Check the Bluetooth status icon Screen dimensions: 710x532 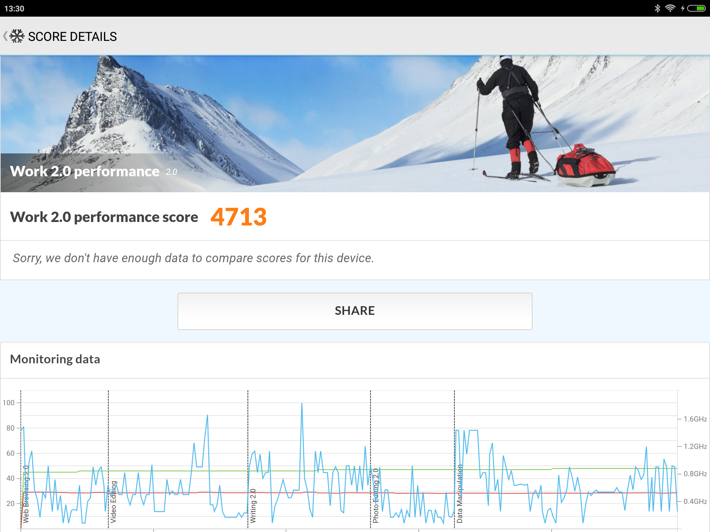pos(657,8)
